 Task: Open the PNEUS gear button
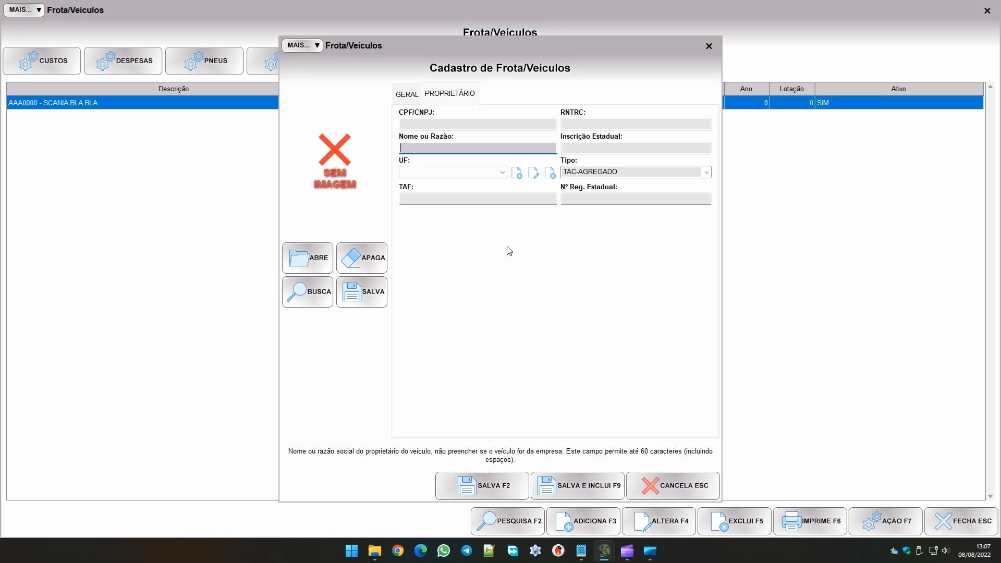(x=204, y=61)
